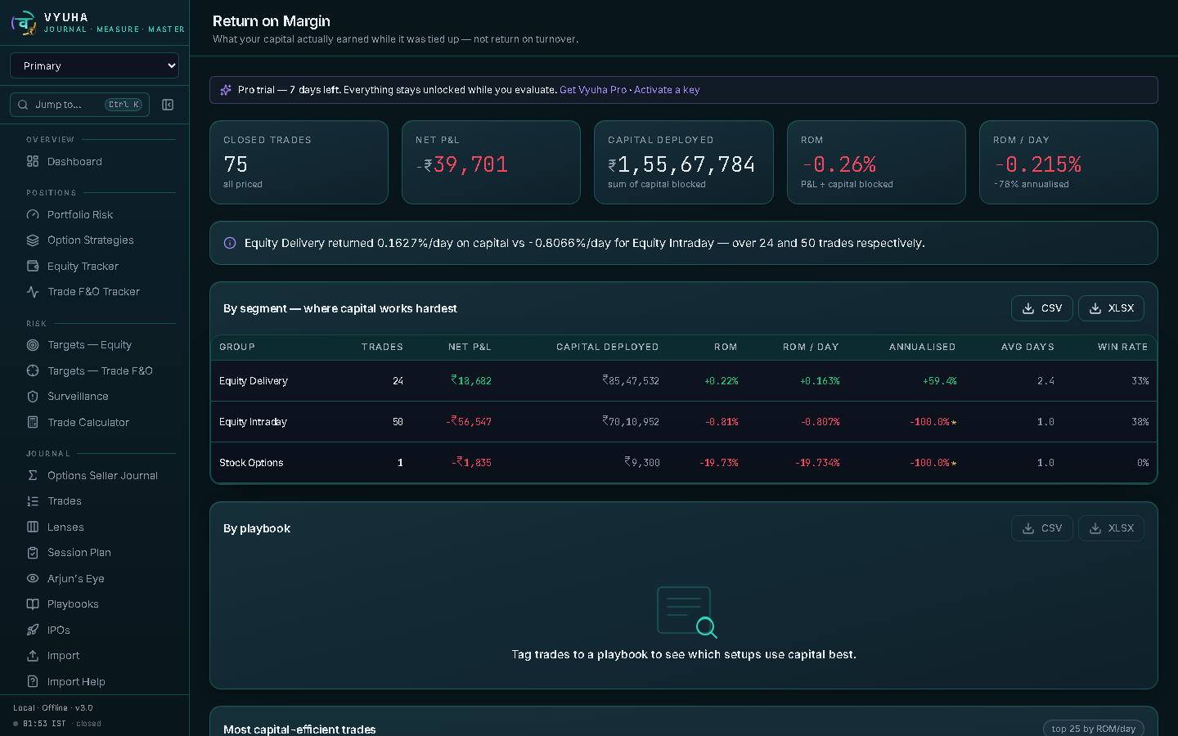The width and height of the screenshot is (1178, 736).
Task: Click the Closed Trades 75 value
Action: 236,165
